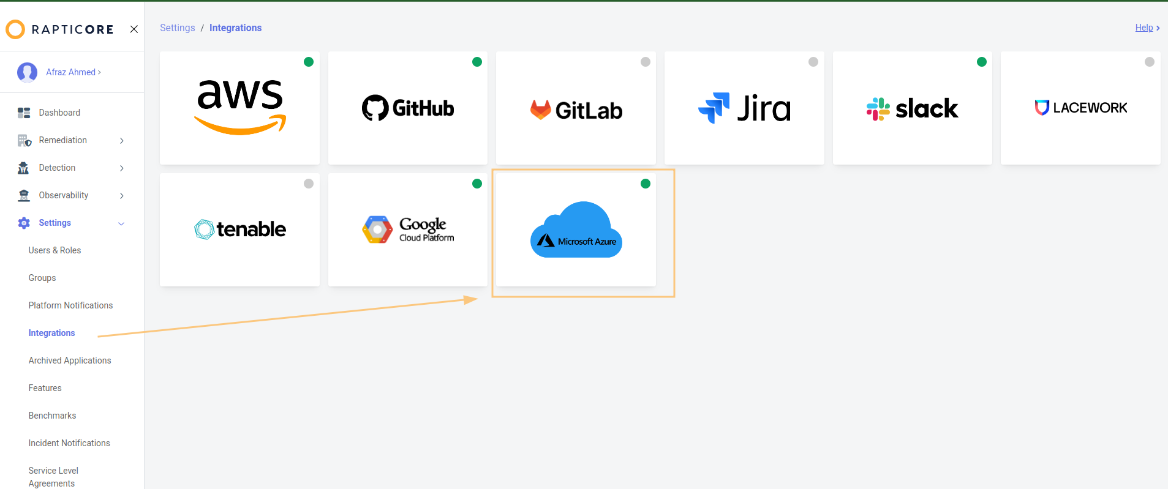The width and height of the screenshot is (1168, 489).
Task: Open the Tenable integration card
Action: coord(239,230)
